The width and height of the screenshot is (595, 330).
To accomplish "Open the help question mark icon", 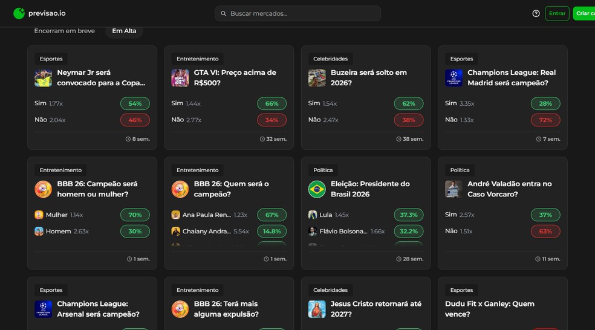I will pyautogui.click(x=536, y=14).
